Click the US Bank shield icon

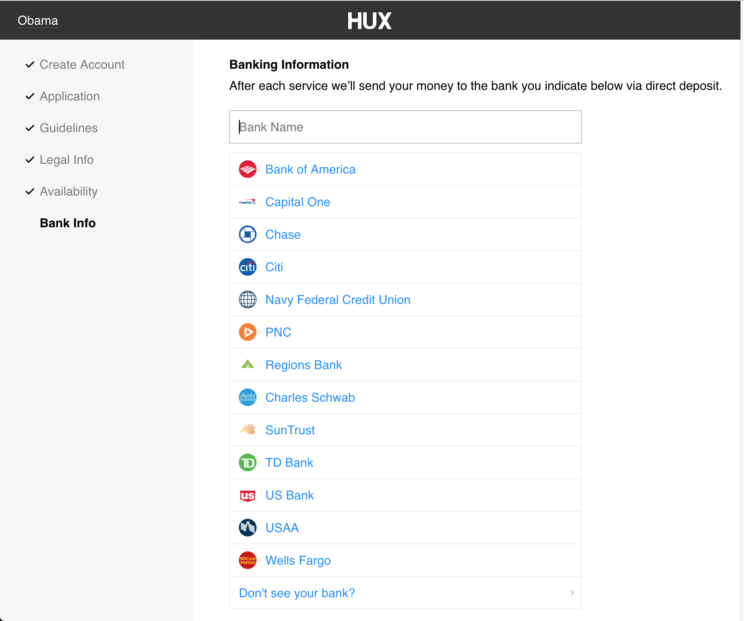tap(248, 496)
